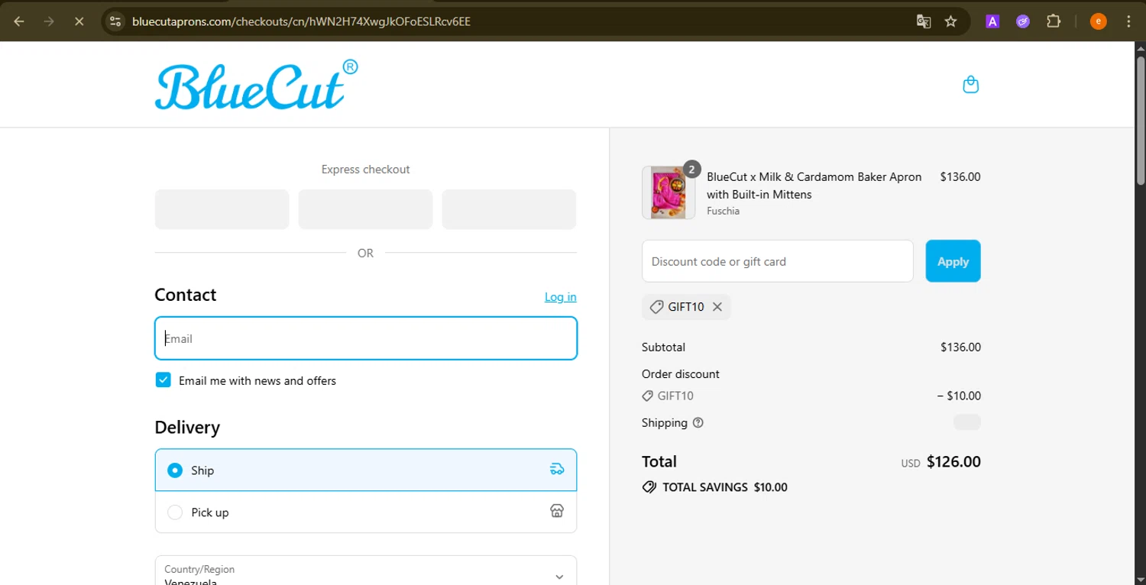Go back with browser back arrow
This screenshot has height=585, width=1146.
pos(19,21)
